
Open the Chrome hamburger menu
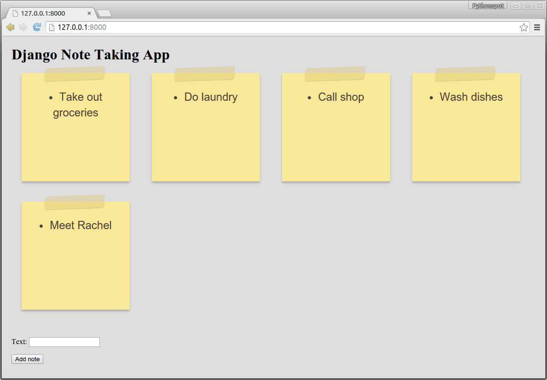537,28
